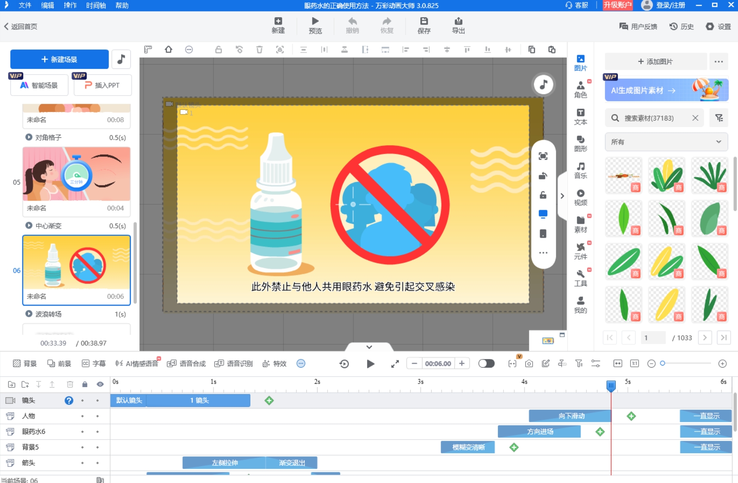Screen dimensions: 738x483
Task: Select the 元件 (Widgets) sidebar icon
Action: (x=581, y=251)
